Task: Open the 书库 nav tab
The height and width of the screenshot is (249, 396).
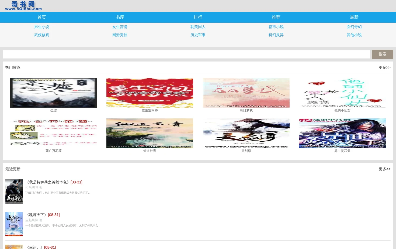Action: 120,17
